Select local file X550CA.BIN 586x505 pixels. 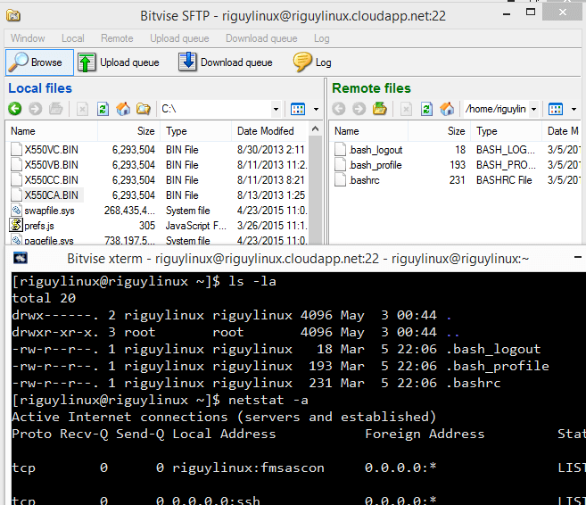(51, 195)
